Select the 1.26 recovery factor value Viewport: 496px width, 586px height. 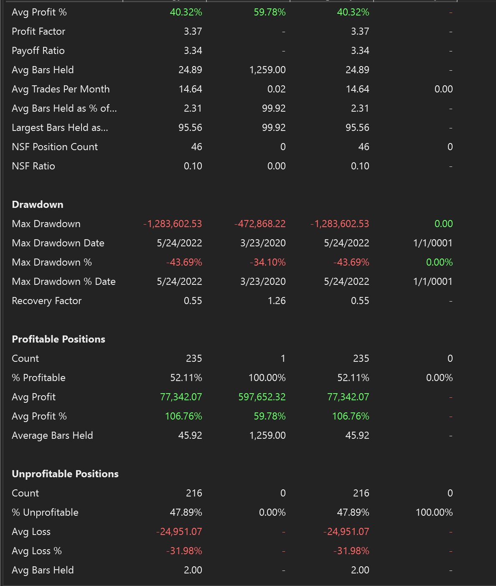click(277, 301)
